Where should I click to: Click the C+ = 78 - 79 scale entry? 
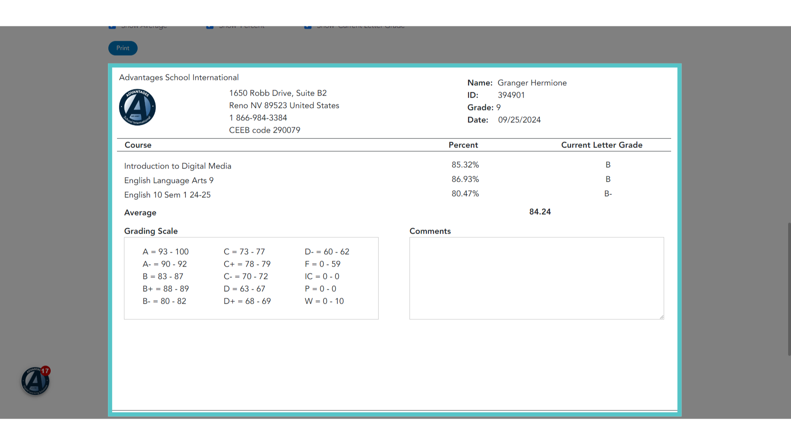[247, 264]
